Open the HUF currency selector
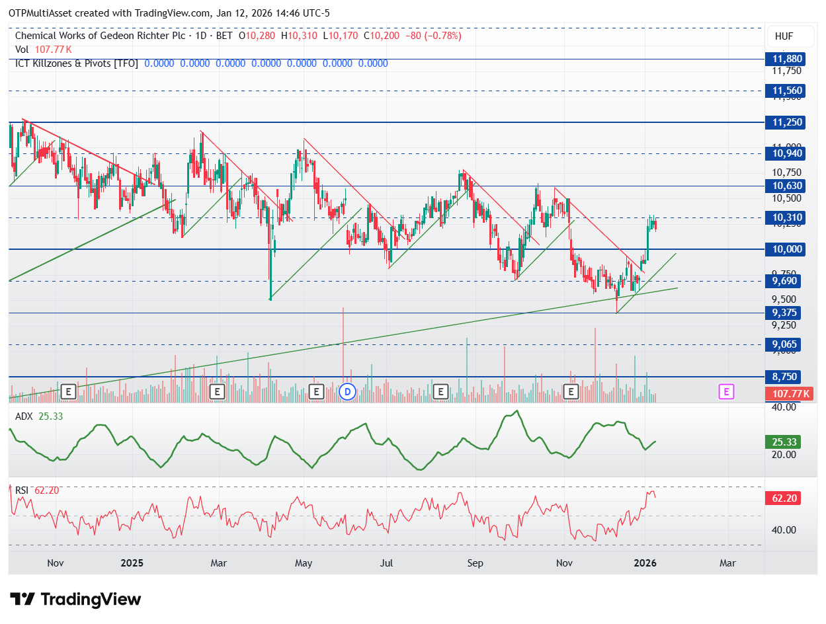 coord(783,36)
